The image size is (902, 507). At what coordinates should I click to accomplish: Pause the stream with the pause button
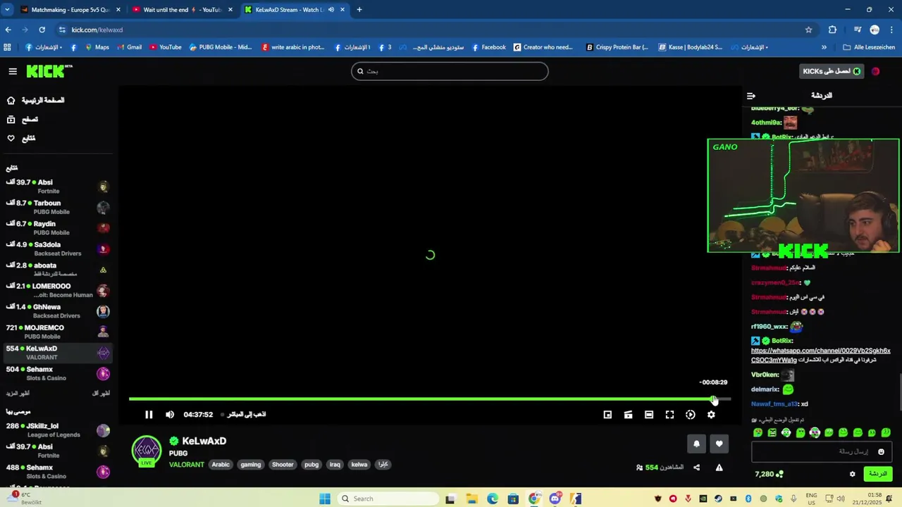tap(149, 415)
